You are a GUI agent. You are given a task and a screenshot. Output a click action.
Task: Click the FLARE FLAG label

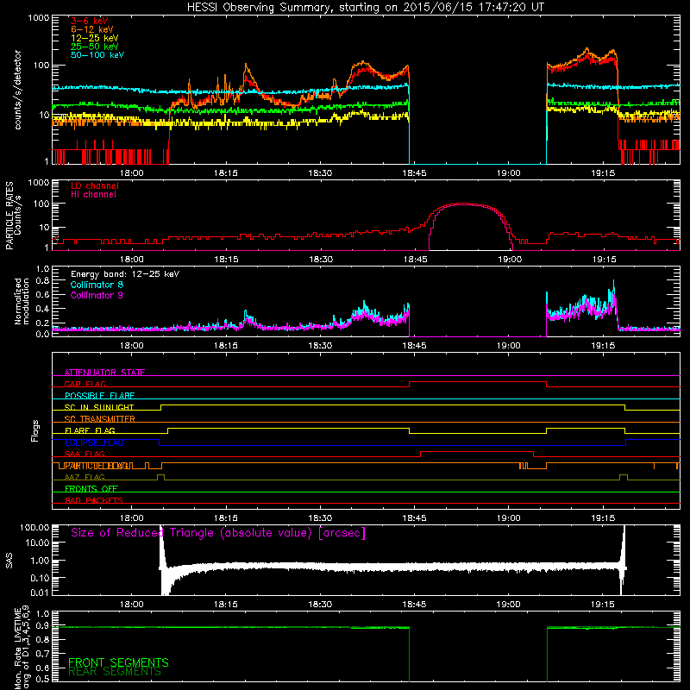pyautogui.click(x=90, y=430)
